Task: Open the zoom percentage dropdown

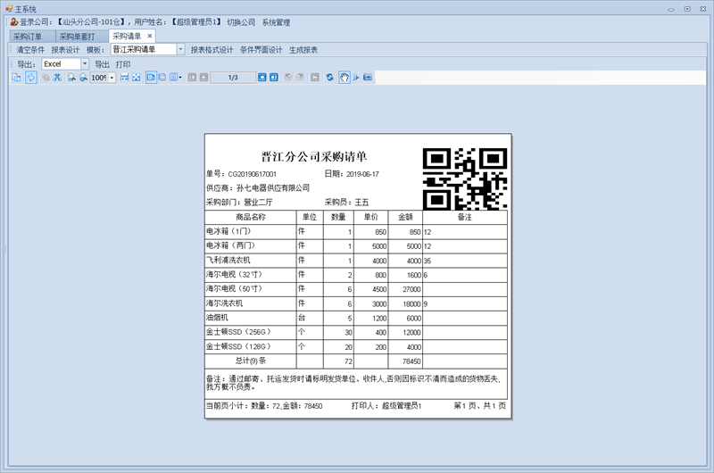Action: pos(112,78)
